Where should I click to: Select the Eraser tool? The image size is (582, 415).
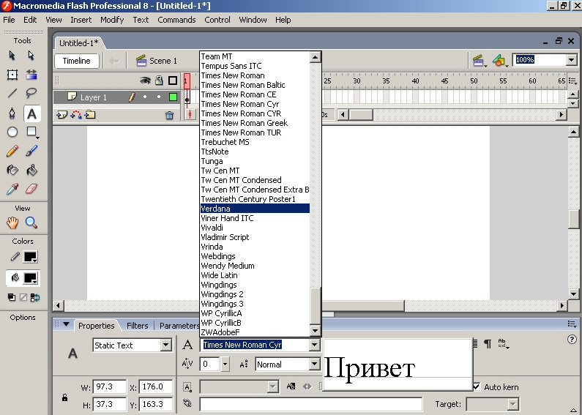pyautogui.click(x=31, y=190)
